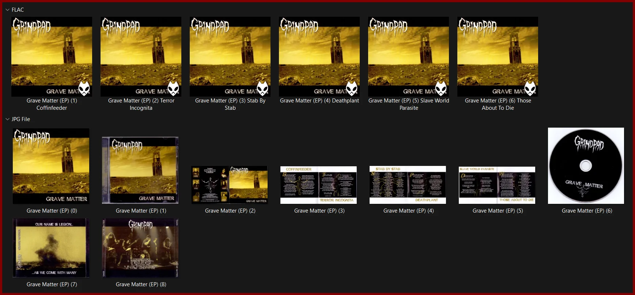Viewport: 635px width, 295px height.
Task: Select the Coffinfeeder FLAC track thumbnail
Action: coord(52,57)
